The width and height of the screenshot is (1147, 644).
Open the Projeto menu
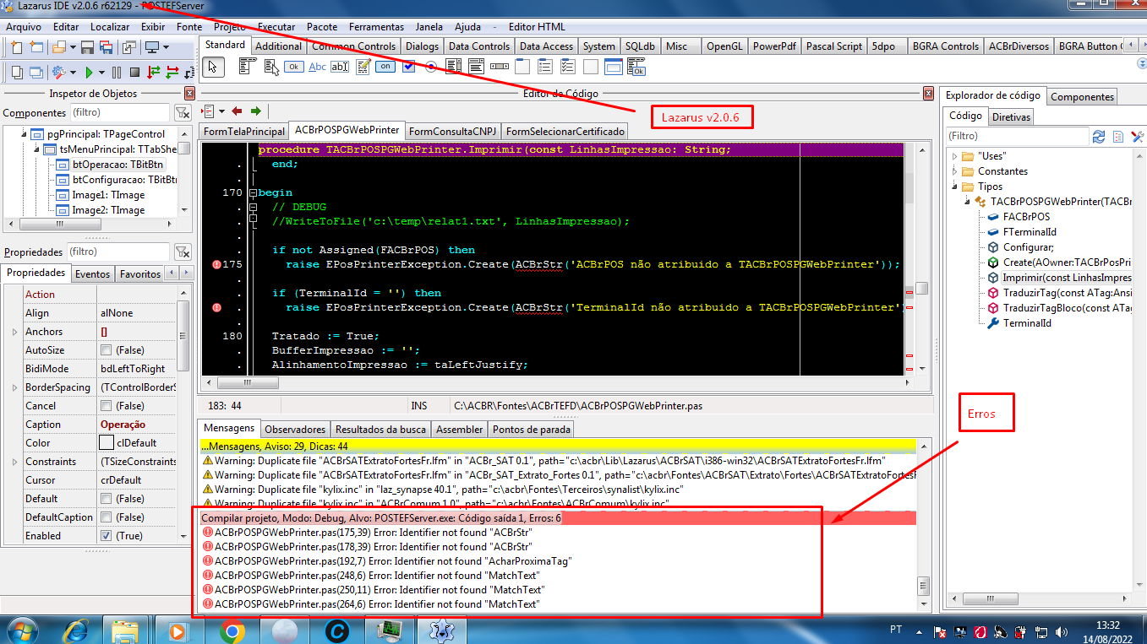coord(230,27)
